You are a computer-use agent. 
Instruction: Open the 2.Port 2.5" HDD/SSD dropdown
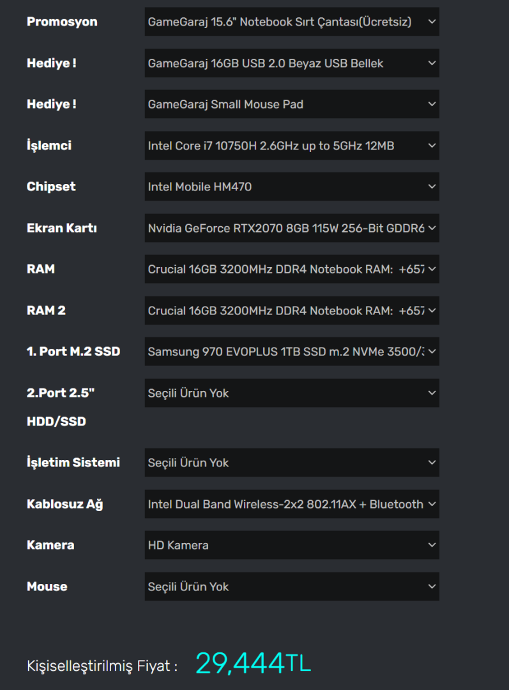[x=291, y=393]
